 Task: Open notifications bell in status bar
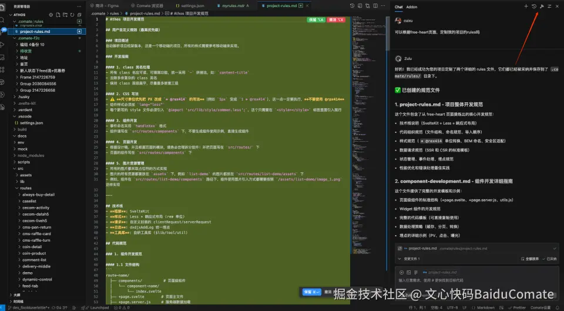click(x=558, y=307)
